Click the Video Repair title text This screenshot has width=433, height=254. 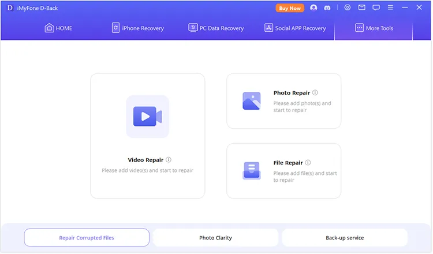[x=145, y=160]
